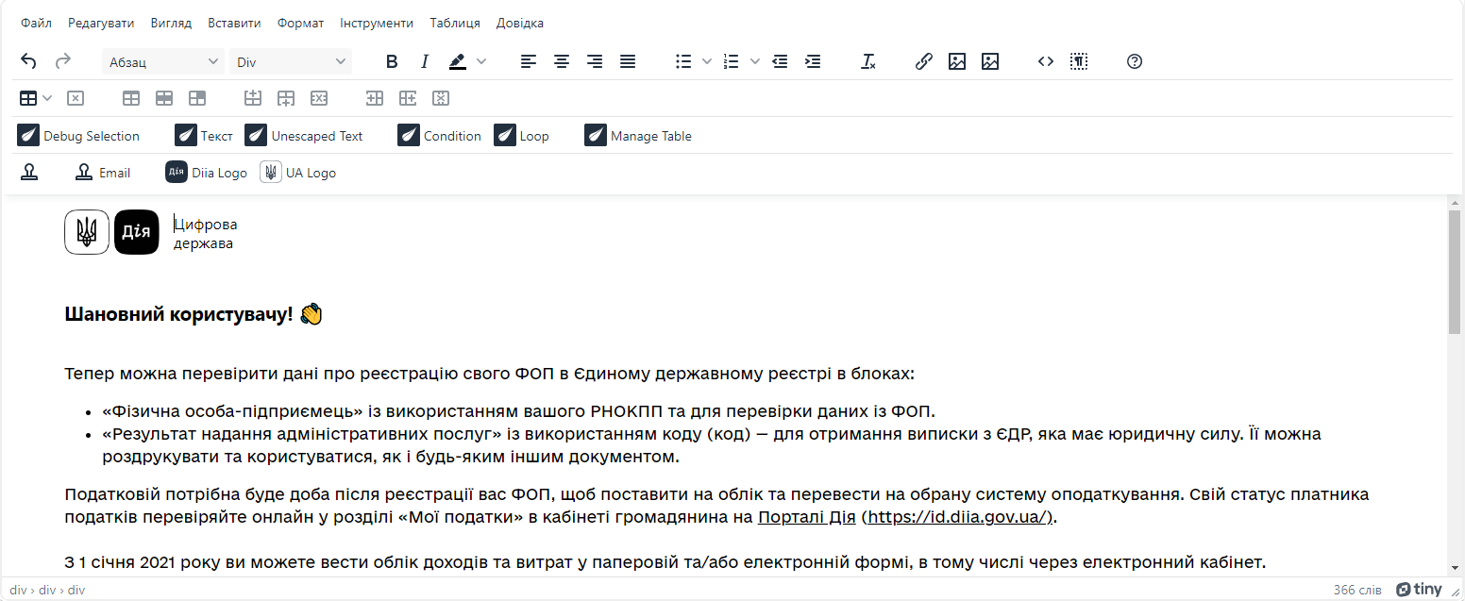Open the https://id.diia.gov.ua/ link

tap(958, 517)
